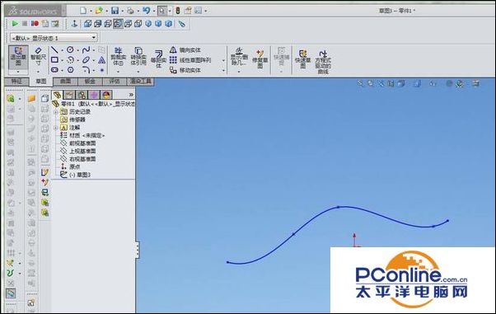Toggle the green macro play button
The image size is (496, 314).
tap(15, 24)
